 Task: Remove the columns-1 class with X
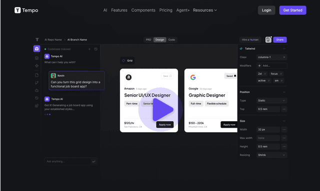[284, 57]
